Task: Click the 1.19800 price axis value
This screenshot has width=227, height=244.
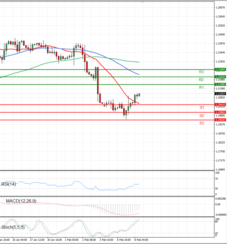Action: pos(220,116)
